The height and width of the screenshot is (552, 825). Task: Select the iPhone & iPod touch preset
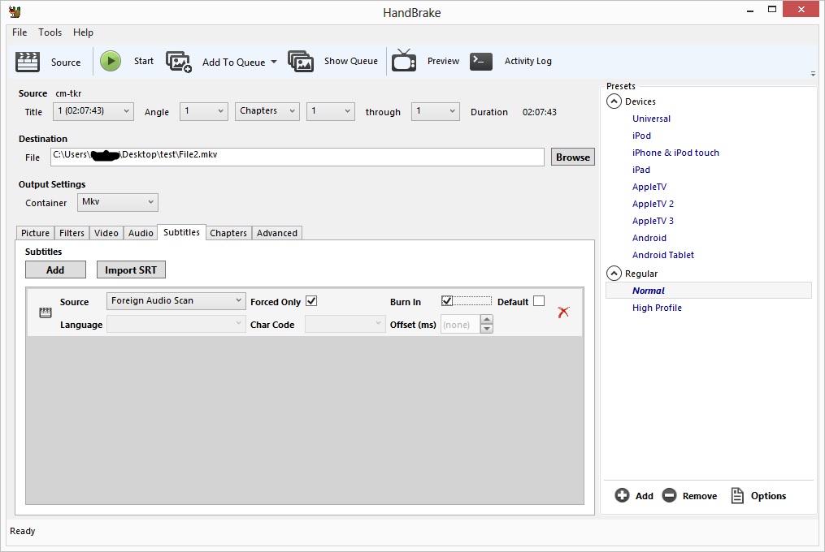click(x=675, y=153)
